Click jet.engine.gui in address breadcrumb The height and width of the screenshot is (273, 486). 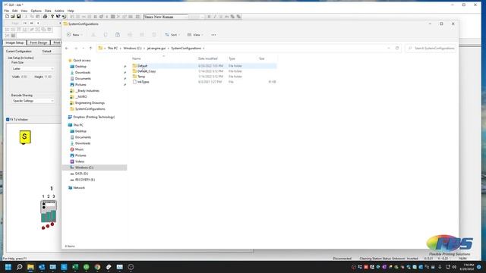(156, 49)
